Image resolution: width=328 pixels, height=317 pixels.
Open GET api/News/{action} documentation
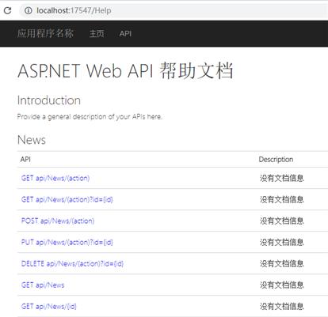[55, 178]
